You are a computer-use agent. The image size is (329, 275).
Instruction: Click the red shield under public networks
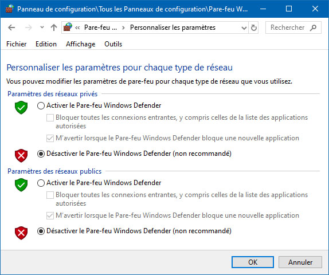coord(21,233)
